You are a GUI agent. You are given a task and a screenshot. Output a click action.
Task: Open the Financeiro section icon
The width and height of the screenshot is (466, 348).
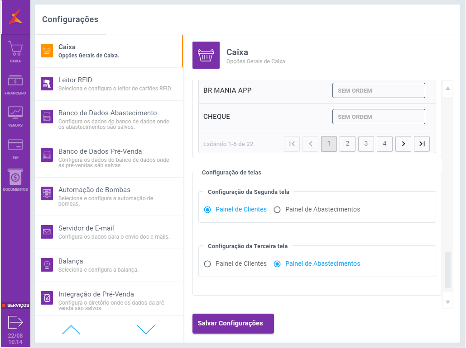point(15,81)
